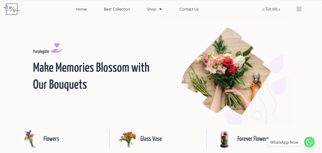Viewport: 322px width, 153px height.
Task: Select the Glass Vase flower thumbnail
Action: click(127, 139)
